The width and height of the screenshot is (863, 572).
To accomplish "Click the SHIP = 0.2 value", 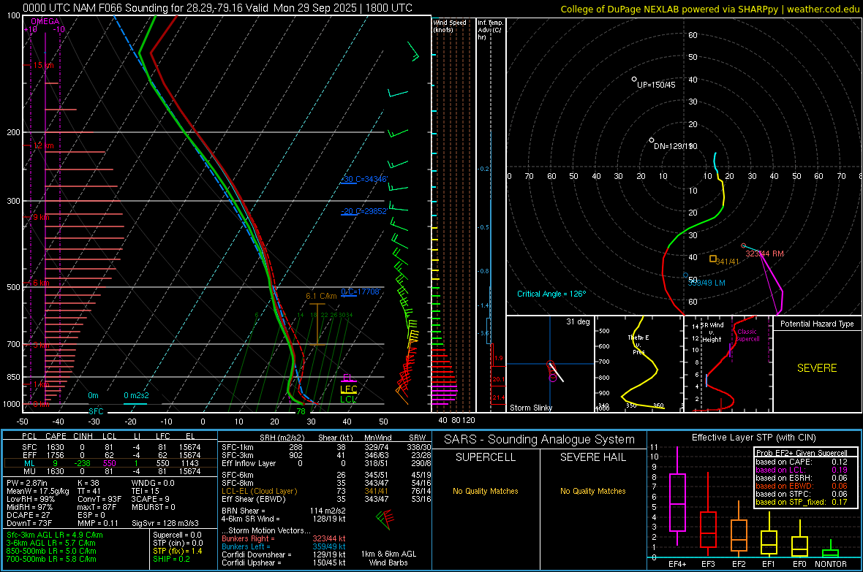I will (171, 559).
